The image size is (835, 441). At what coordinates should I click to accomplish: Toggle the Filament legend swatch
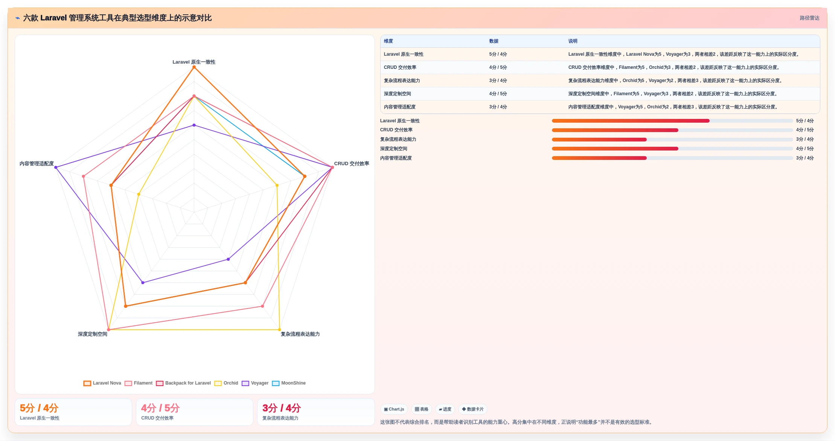pyautogui.click(x=128, y=383)
